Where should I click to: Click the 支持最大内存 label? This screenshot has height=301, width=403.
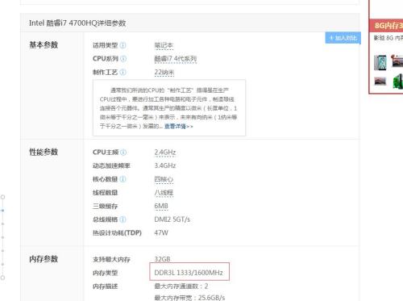click(111, 259)
